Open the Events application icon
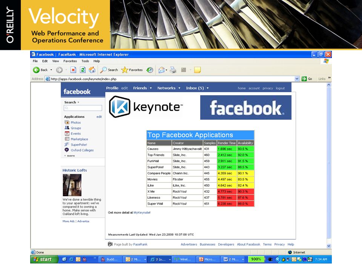Viewport: 362px width, 271px height. (x=67, y=133)
